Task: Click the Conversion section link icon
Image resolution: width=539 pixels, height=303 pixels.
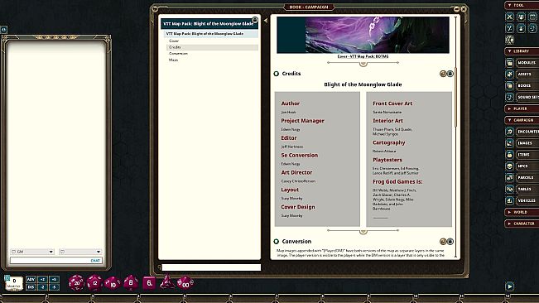Action: (443, 242)
